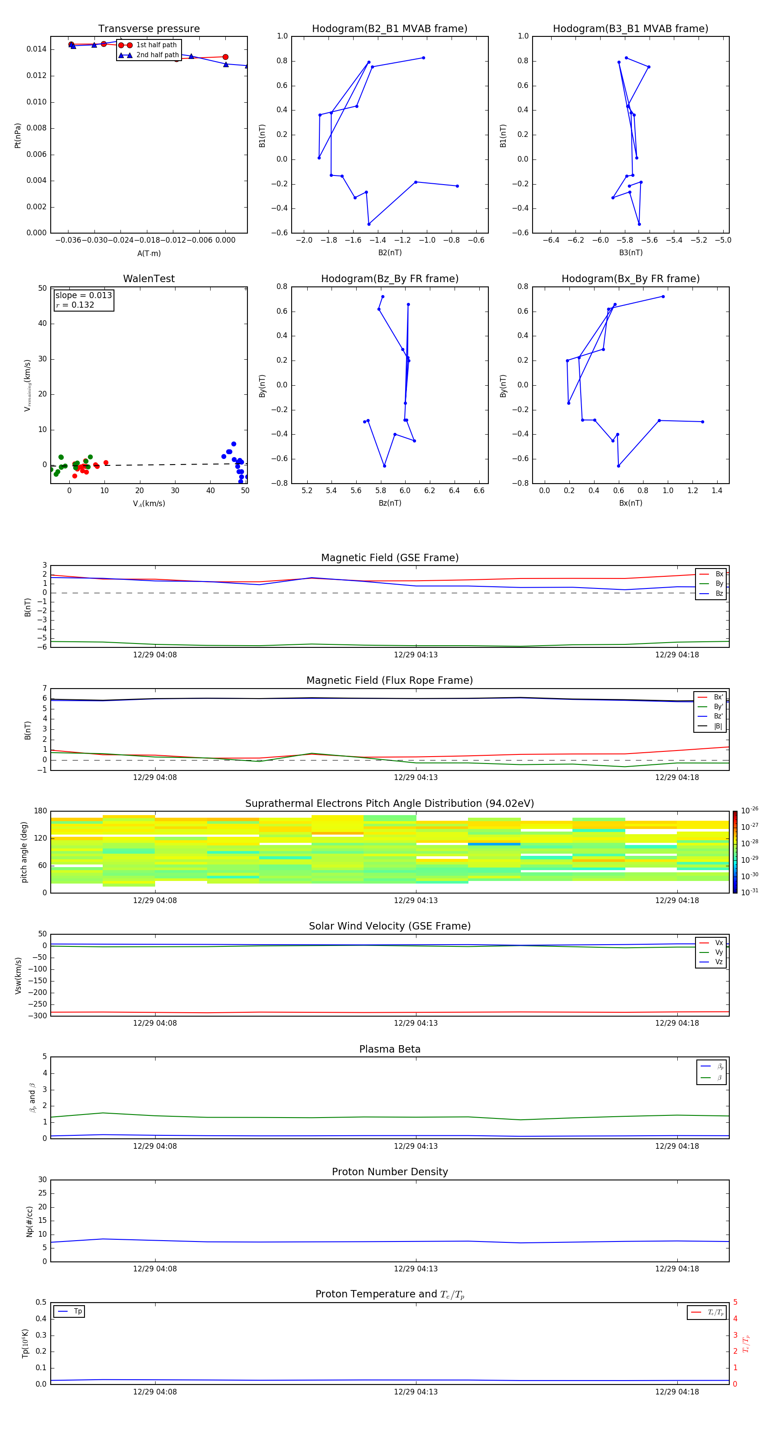Select the 'Hodogram(Bz_By FR frame)' title
780x1430 pixels.
(x=390, y=279)
